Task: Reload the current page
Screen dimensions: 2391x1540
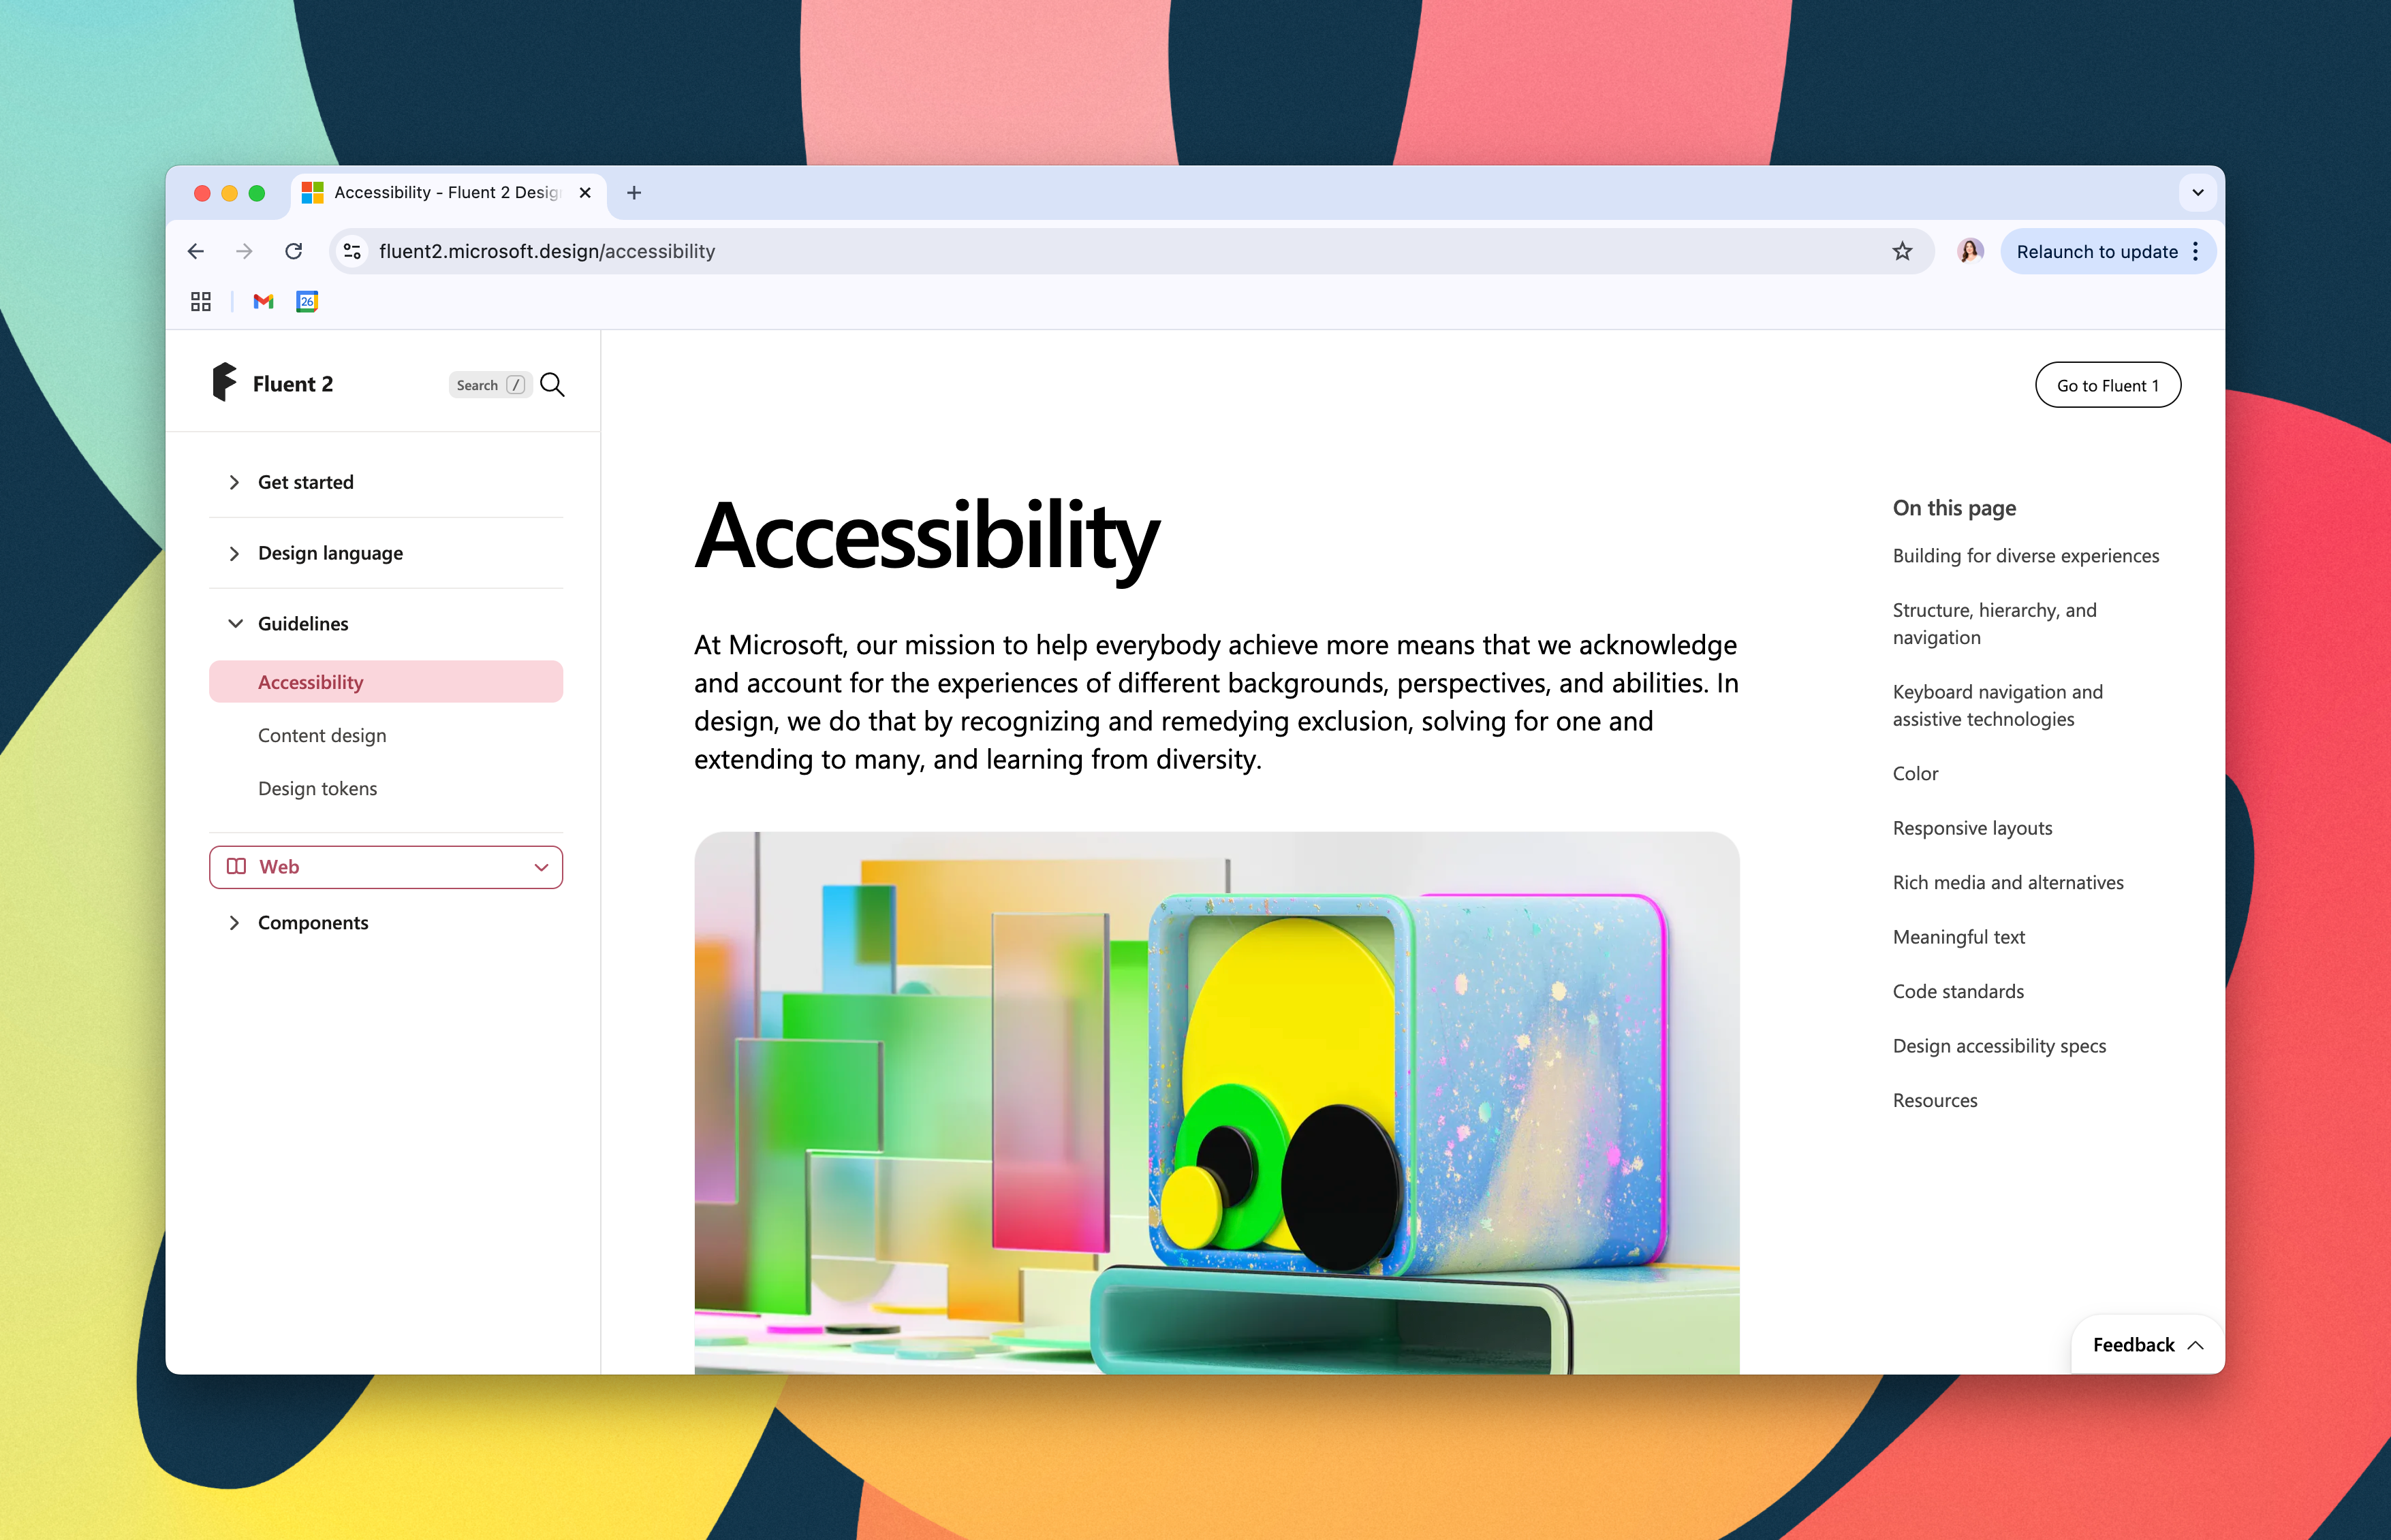Action: (294, 251)
